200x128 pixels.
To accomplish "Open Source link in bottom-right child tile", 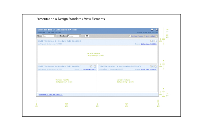I will (x=149, y=69).
